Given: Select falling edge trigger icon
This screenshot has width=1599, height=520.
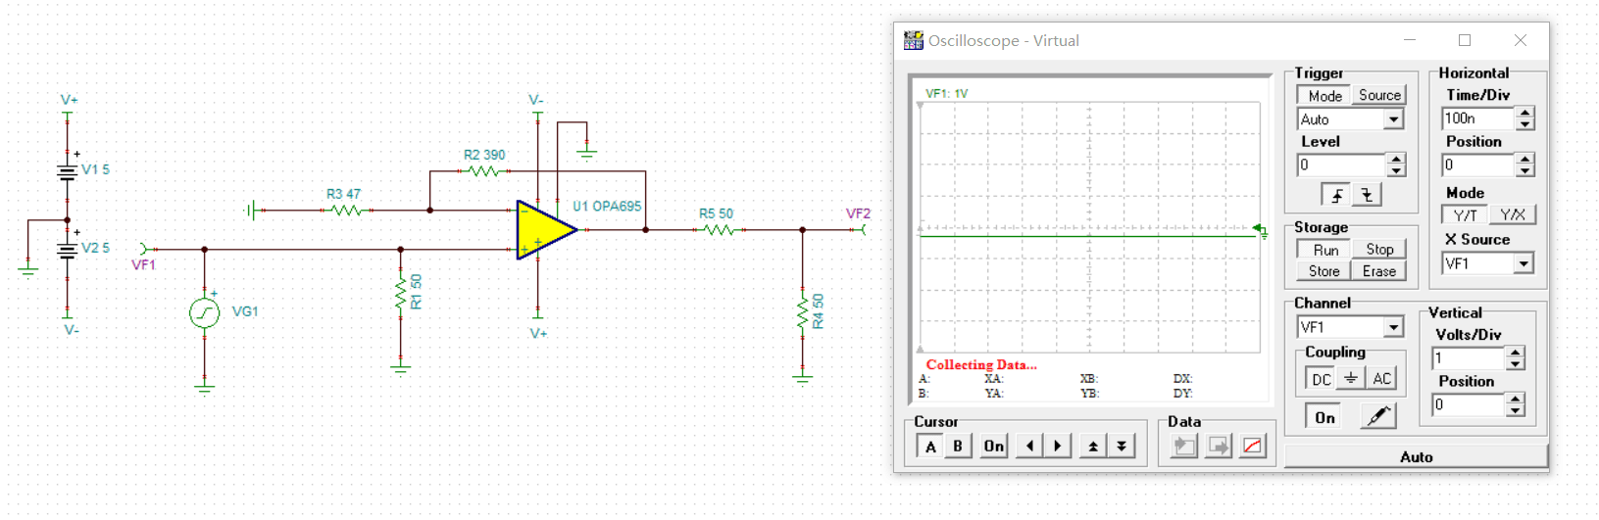Looking at the screenshot, I should tap(1367, 195).
